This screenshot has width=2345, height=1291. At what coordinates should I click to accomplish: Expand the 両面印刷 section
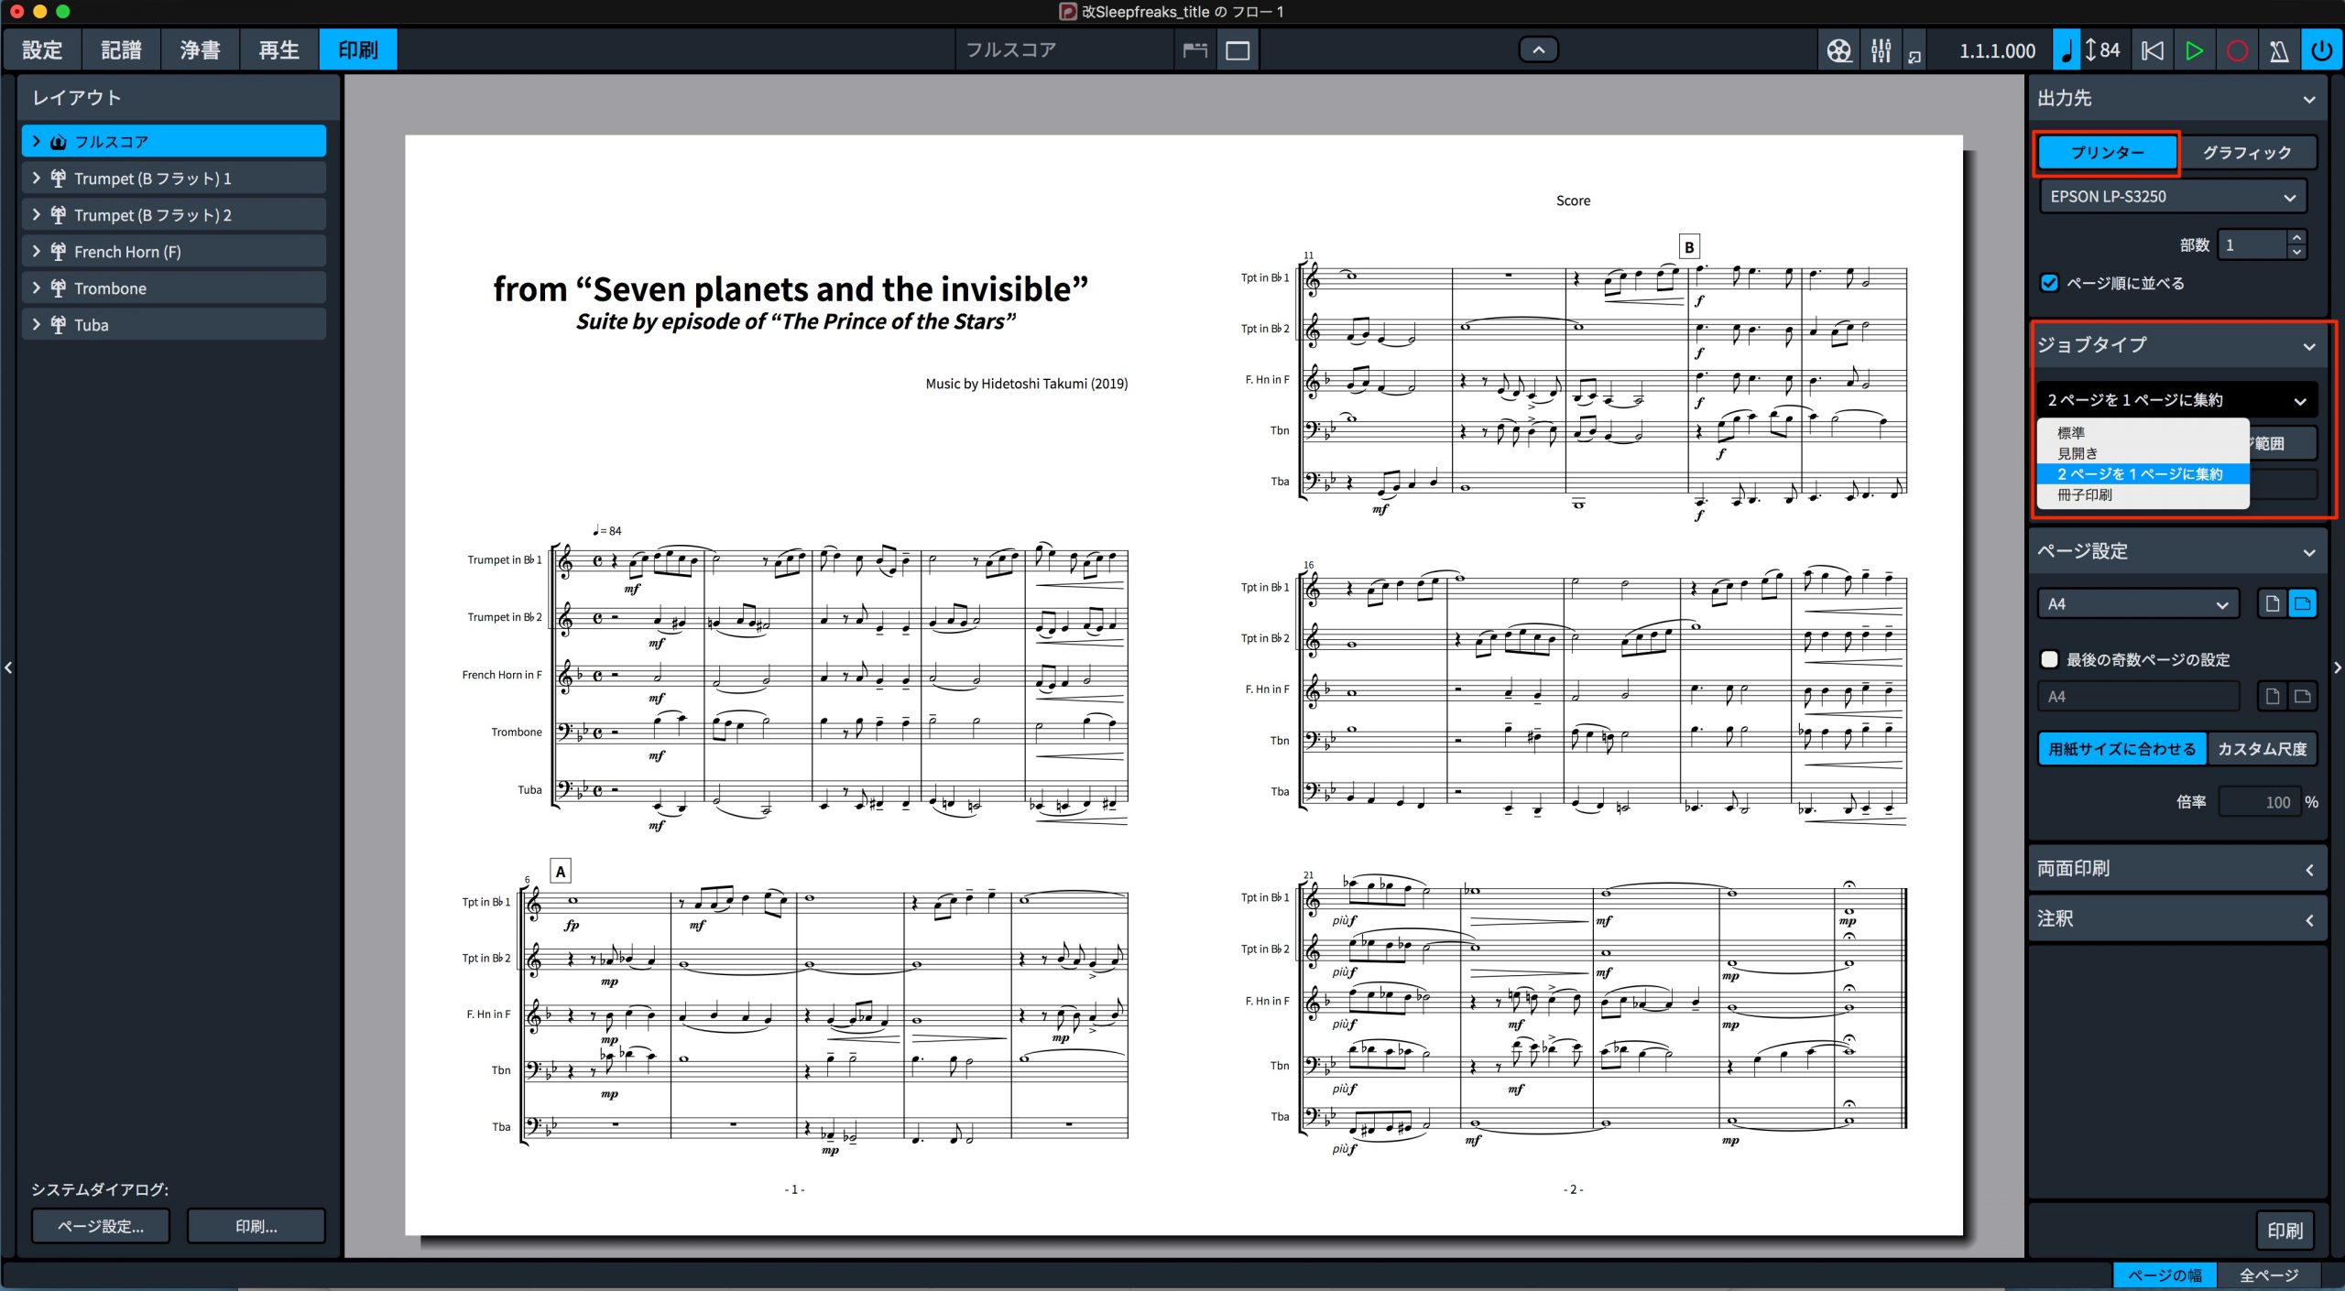[2176, 868]
